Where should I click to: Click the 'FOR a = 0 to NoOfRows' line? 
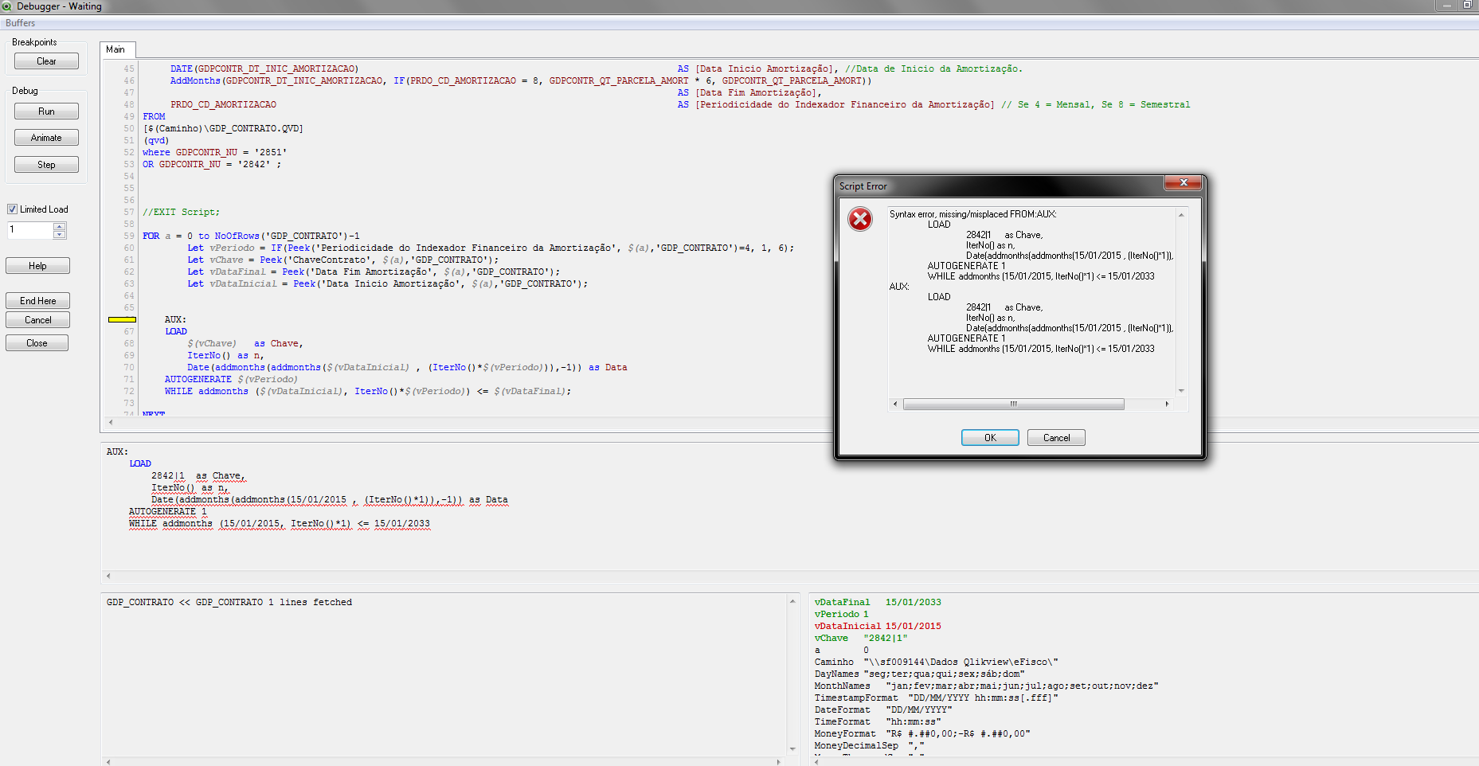pyautogui.click(x=251, y=236)
